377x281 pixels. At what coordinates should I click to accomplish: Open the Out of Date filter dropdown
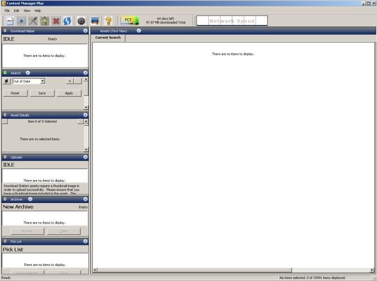click(42, 81)
